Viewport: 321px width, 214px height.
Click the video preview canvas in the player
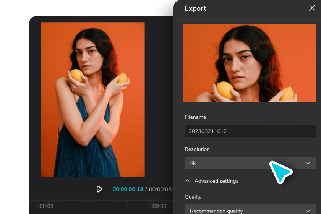[x=93, y=99]
